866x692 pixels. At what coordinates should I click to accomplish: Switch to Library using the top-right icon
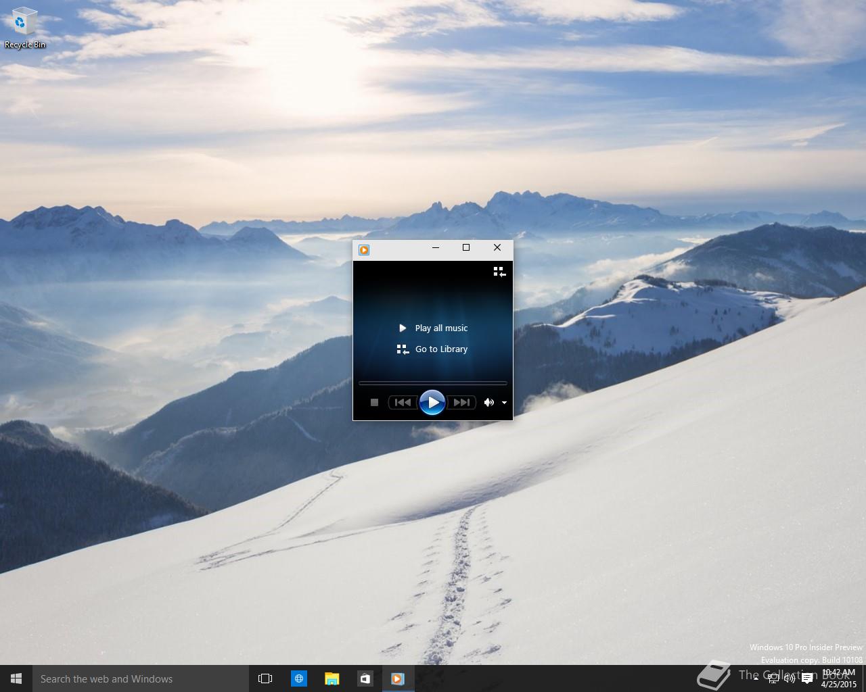pyautogui.click(x=499, y=272)
